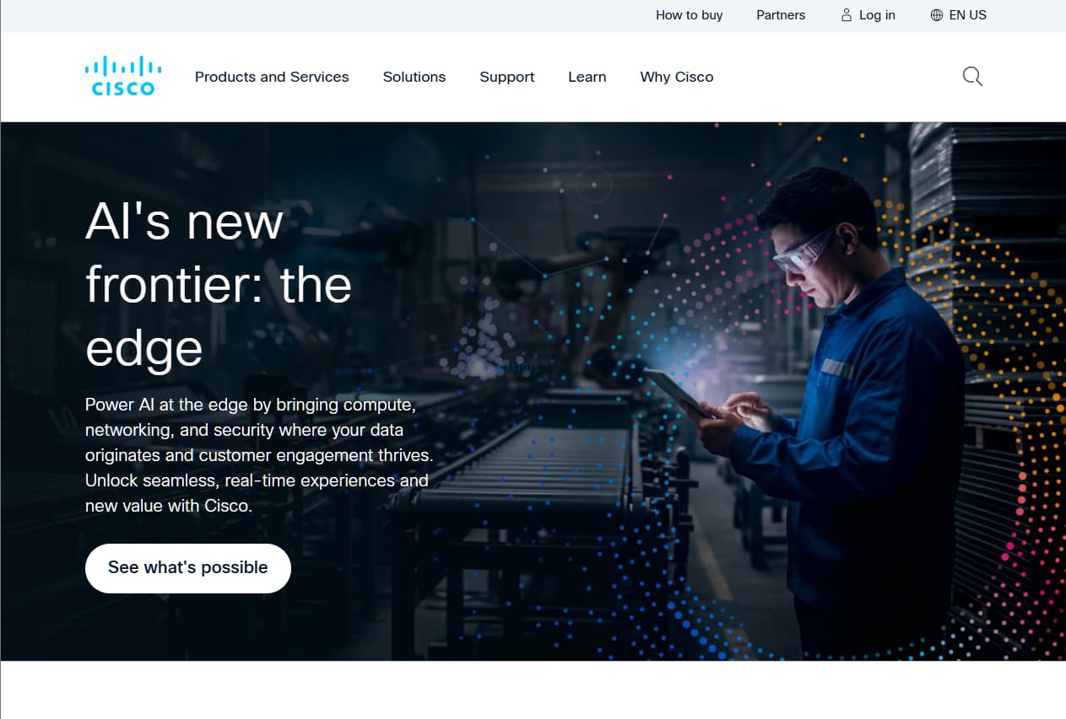Expand the Why Cisco navigation item
The image size is (1066, 719).
click(677, 77)
